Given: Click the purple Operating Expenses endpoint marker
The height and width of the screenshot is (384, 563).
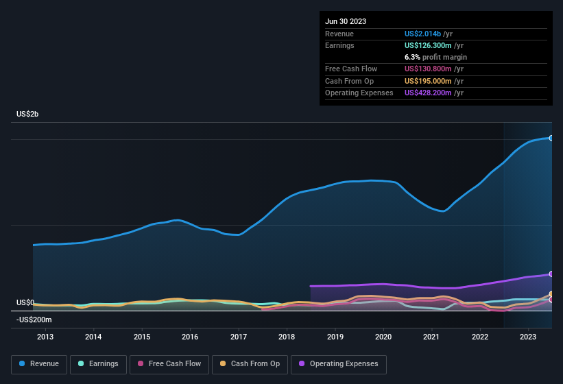Looking at the screenshot, I should tap(551, 274).
